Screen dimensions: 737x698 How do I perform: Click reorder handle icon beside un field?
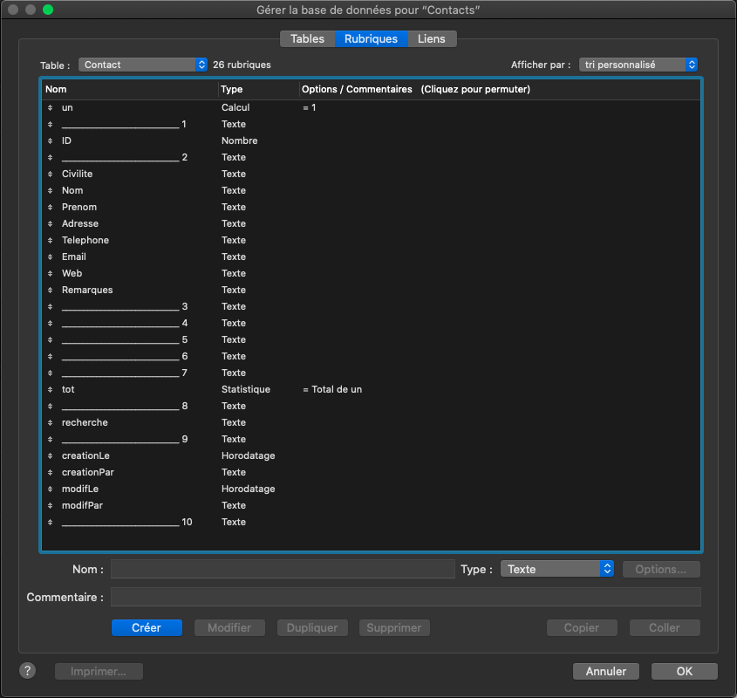(x=51, y=107)
